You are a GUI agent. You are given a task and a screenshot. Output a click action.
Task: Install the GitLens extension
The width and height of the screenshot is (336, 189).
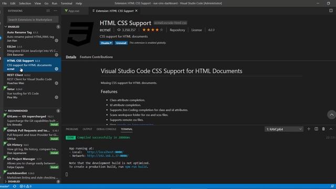(x=54, y=124)
